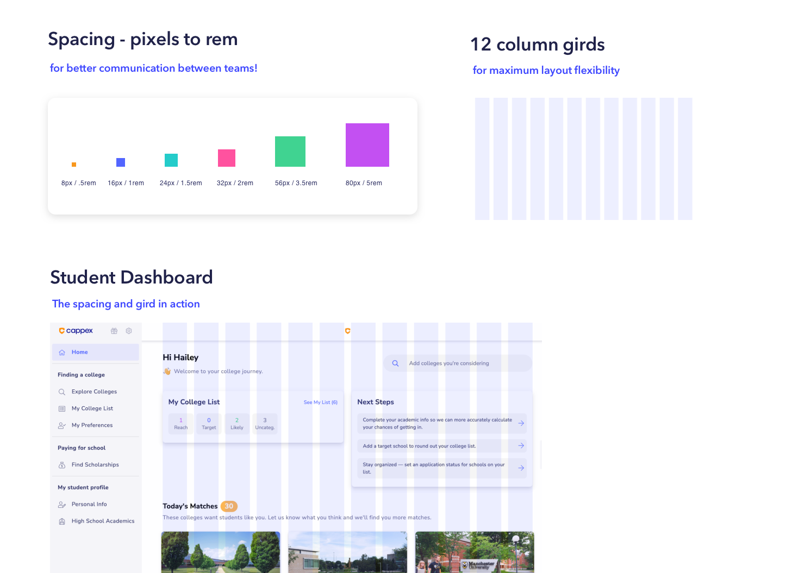Open Explore Colleges menu item
The width and height of the screenshot is (786, 573).
tap(95, 392)
